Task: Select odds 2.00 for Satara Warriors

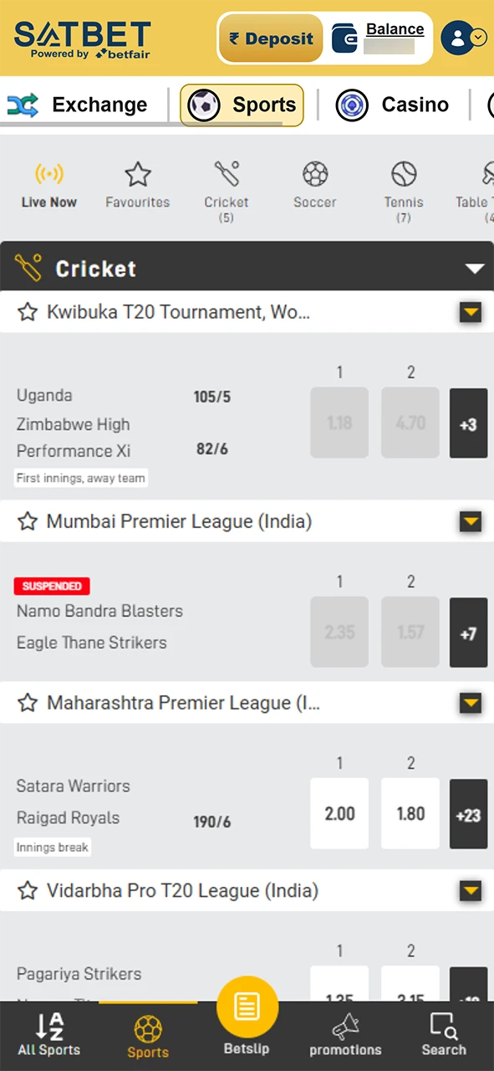Action: click(x=339, y=812)
